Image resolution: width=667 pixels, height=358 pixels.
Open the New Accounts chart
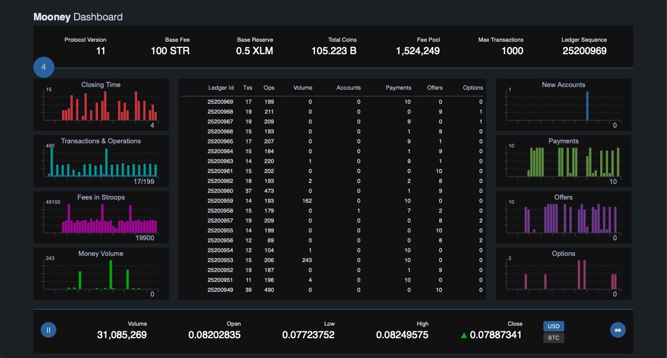563,105
